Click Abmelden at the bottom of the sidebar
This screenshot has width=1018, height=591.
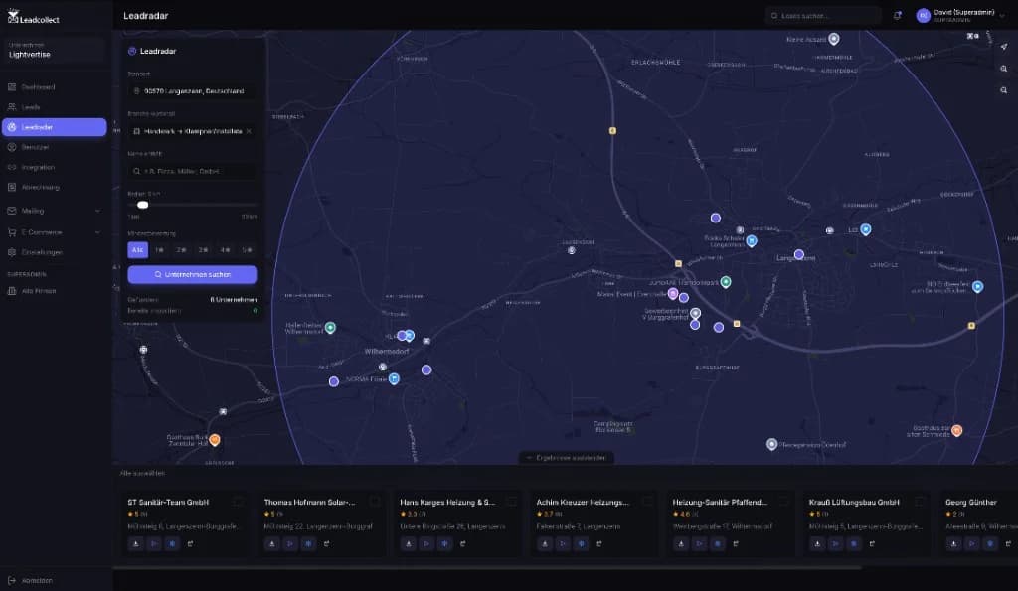coord(37,581)
